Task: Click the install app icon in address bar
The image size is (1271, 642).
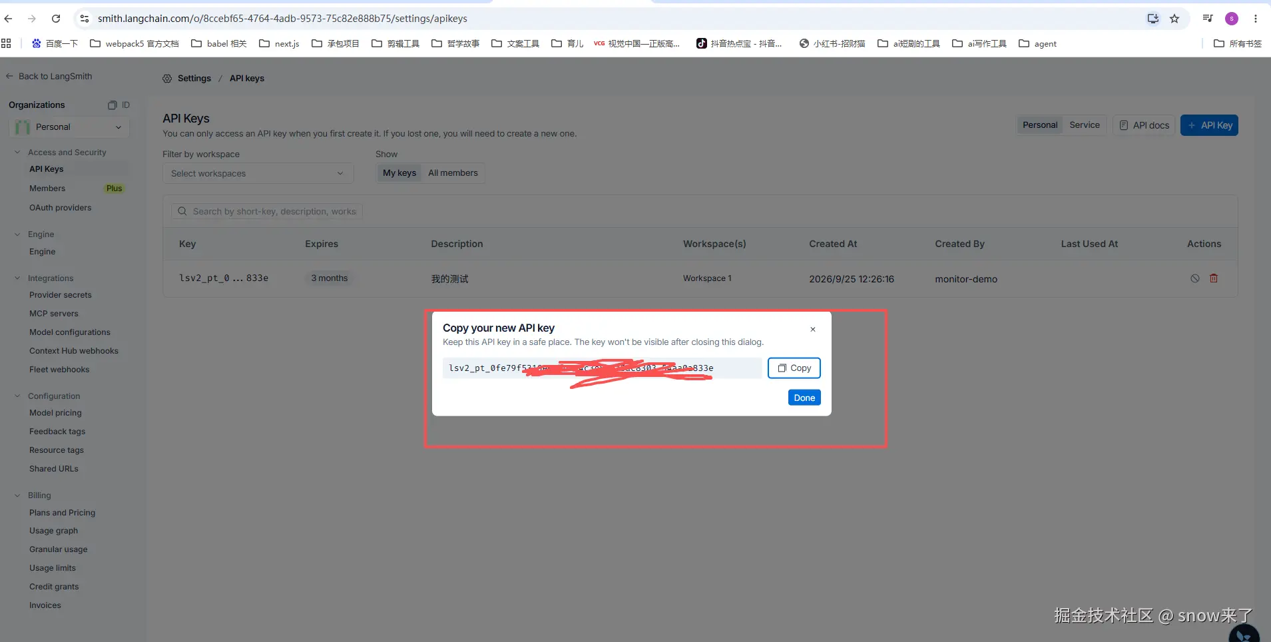Action: [x=1153, y=19]
